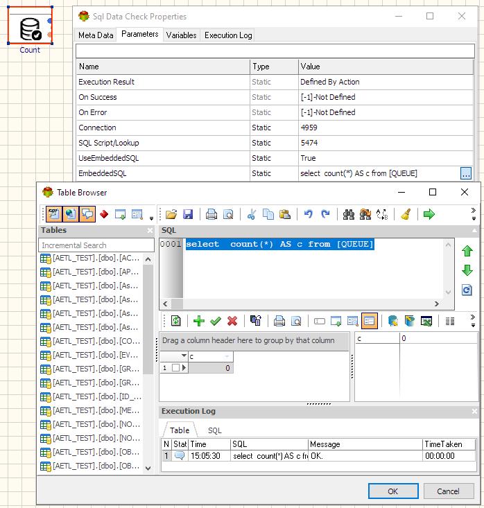Close the Execution Log panel
This screenshot has width=484, height=508.
click(474, 411)
